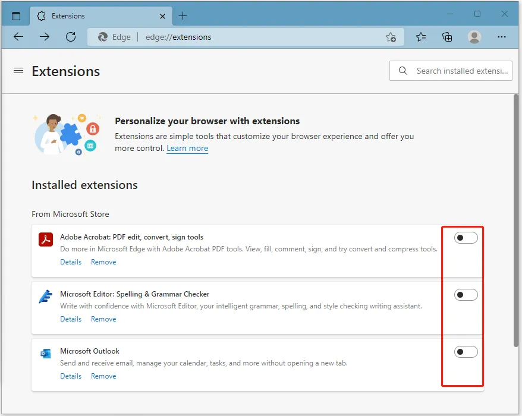
Task: Open the Edge settings three-dot menu
Action: click(x=502, y=37)
